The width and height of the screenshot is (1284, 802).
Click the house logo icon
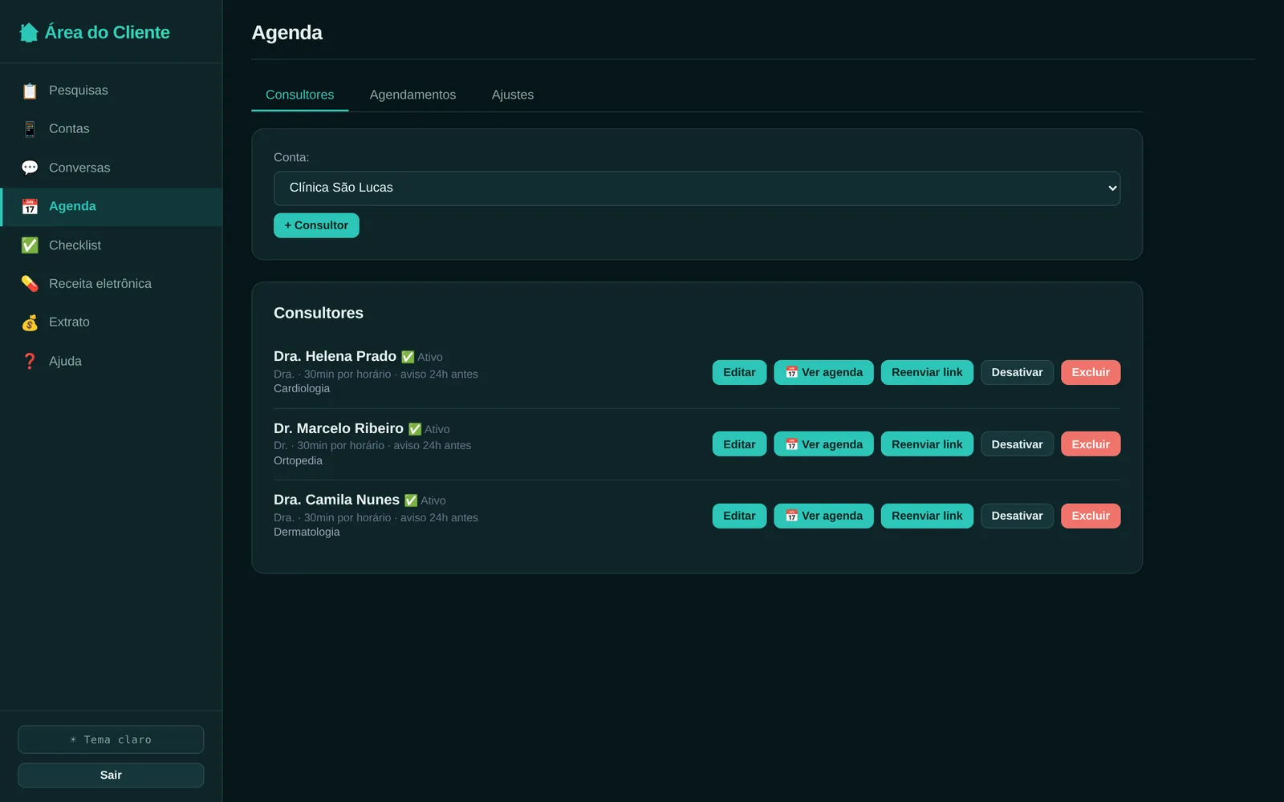pyautogui.click(x=29, y=33)
